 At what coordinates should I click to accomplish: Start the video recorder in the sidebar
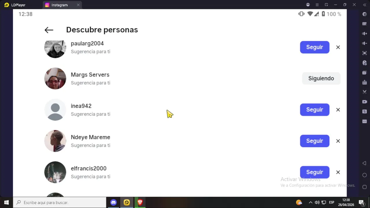point(365,102)
